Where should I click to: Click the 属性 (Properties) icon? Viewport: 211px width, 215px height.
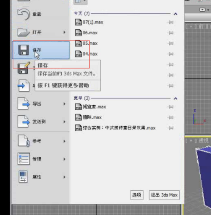[x=23, y=177]
